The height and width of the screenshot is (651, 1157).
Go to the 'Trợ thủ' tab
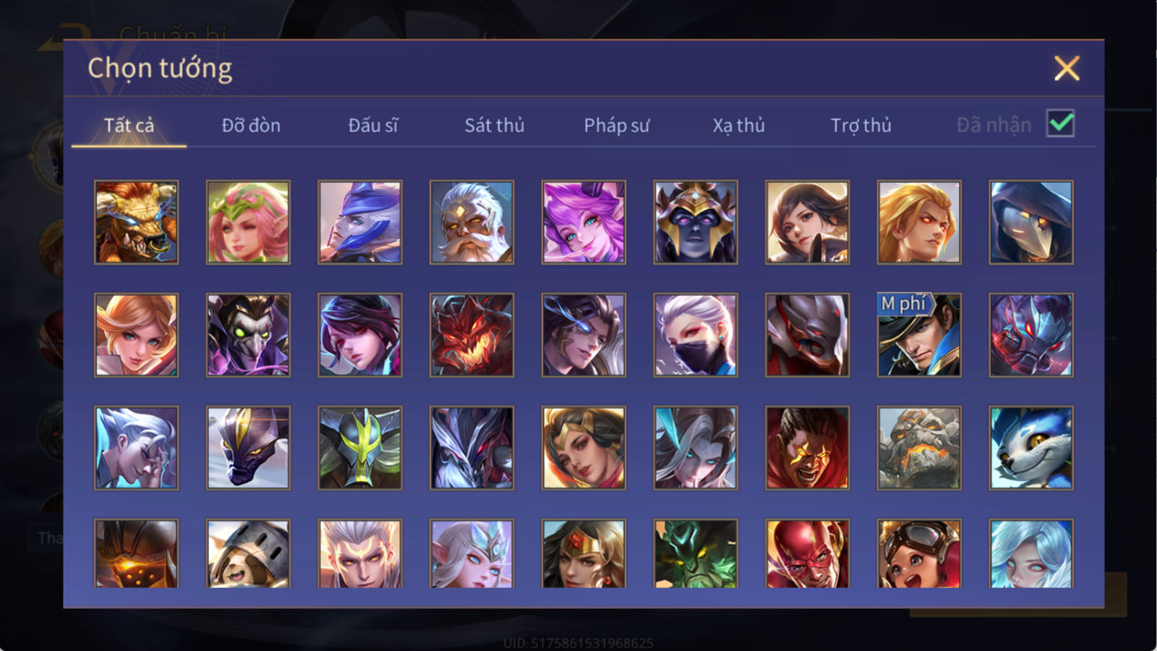click(861, 125)
